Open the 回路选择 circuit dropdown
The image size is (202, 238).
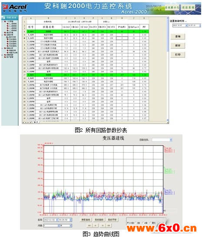(x=162, y=140)
